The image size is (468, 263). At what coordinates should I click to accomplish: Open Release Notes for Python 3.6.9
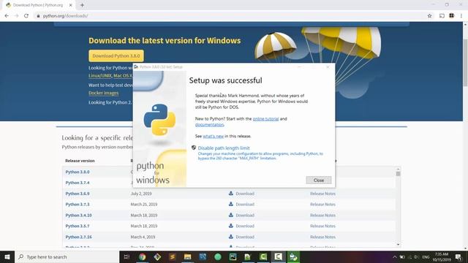(322, 194)
